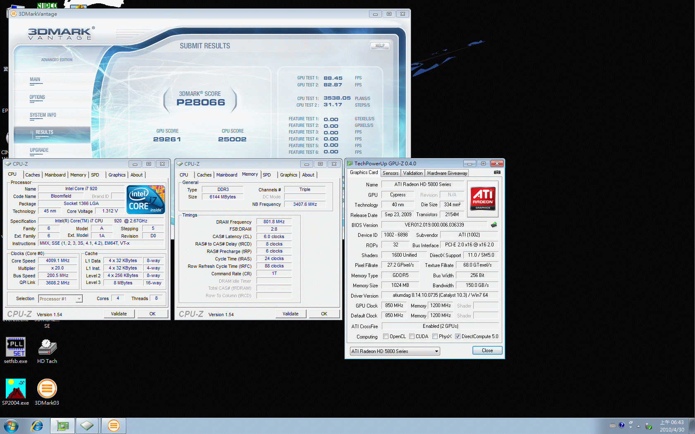Viewport: 695px width, 434px height.
Task: Click OK in the Memory CPU-Z window
Action: click(x=324, y=314)
